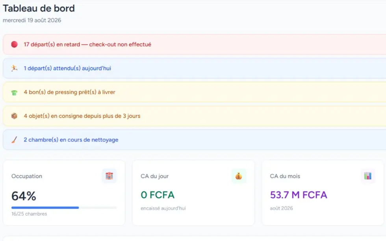The width and height of the screenshot is (386, 241).
Task: Open the 4 objet(s) en consigne alert
Action: 195,116
